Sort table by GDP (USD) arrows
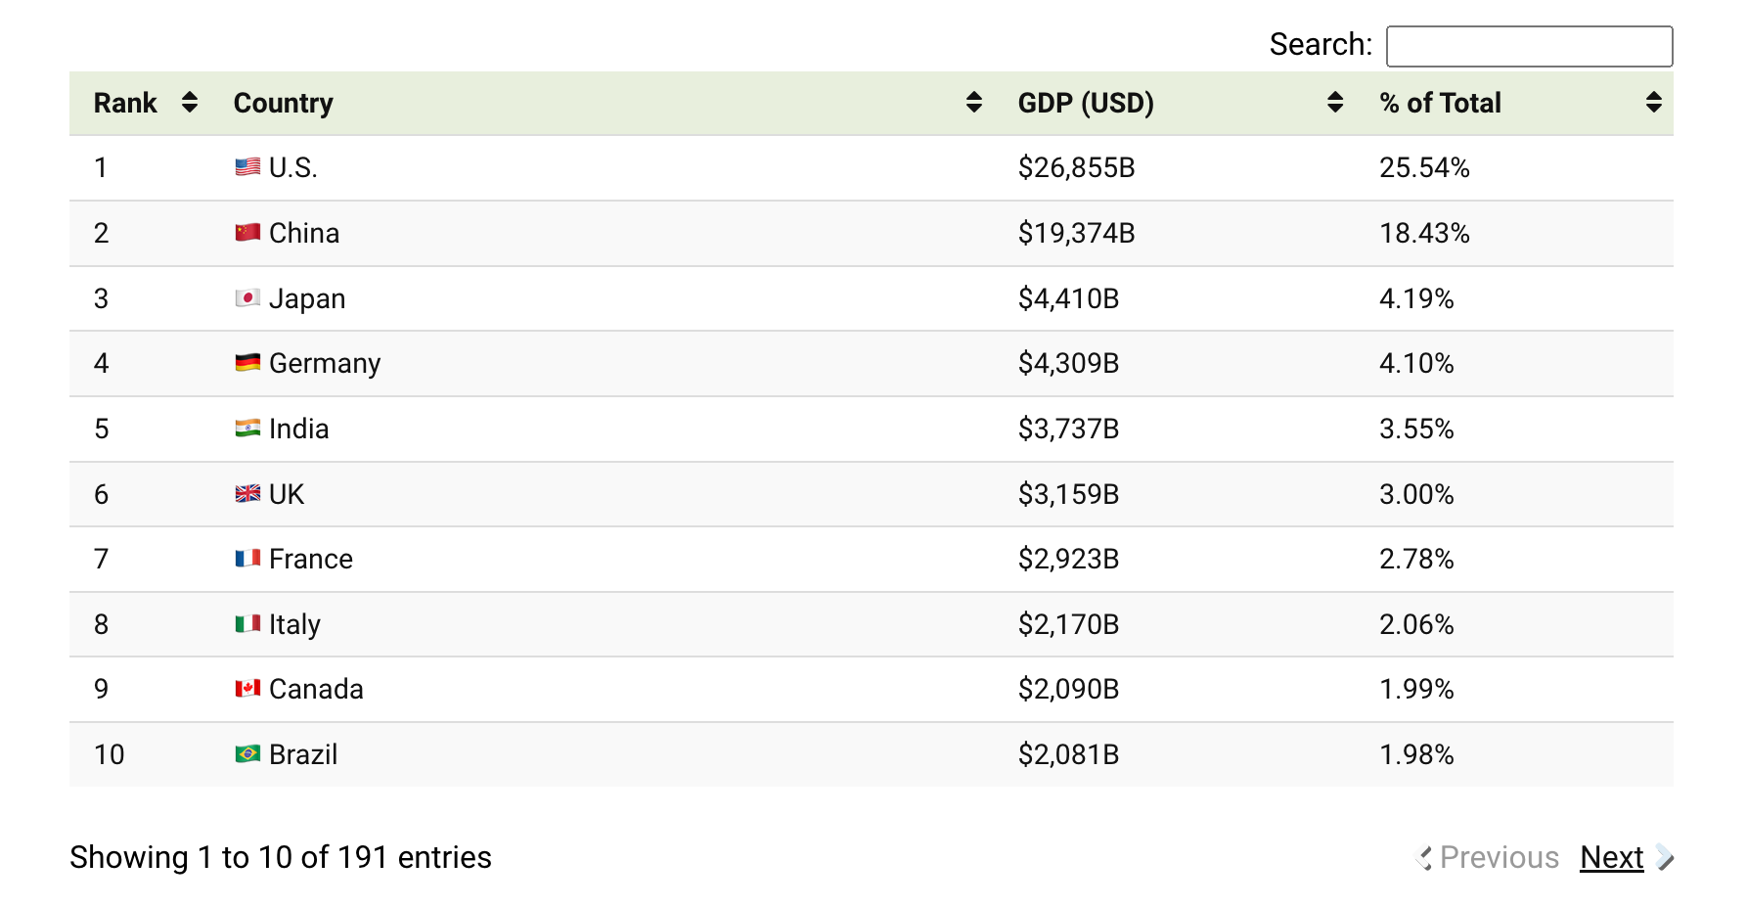1747x906 pixels. (1335, 103)
